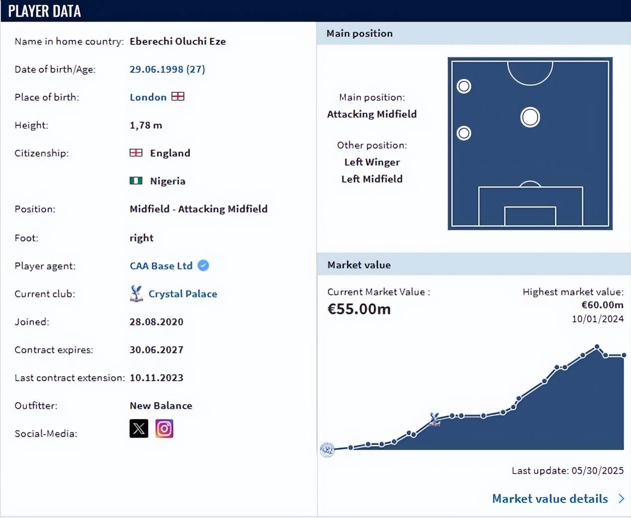This screenshot has width=631, height=518.
Task: Click the QPR crest on market value chart
Action: pyautogui.click(x=327, y=450)
